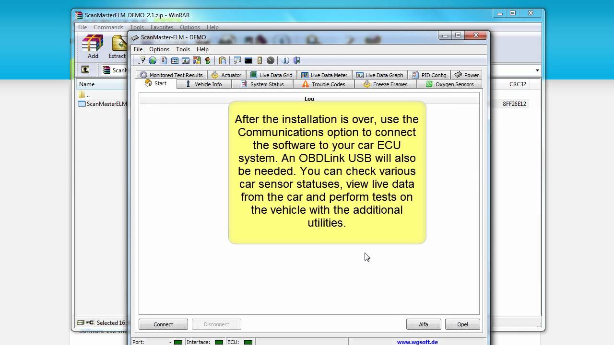Click the Opel button
This screenshot has width=614, height=345.
tap(462, 324)
